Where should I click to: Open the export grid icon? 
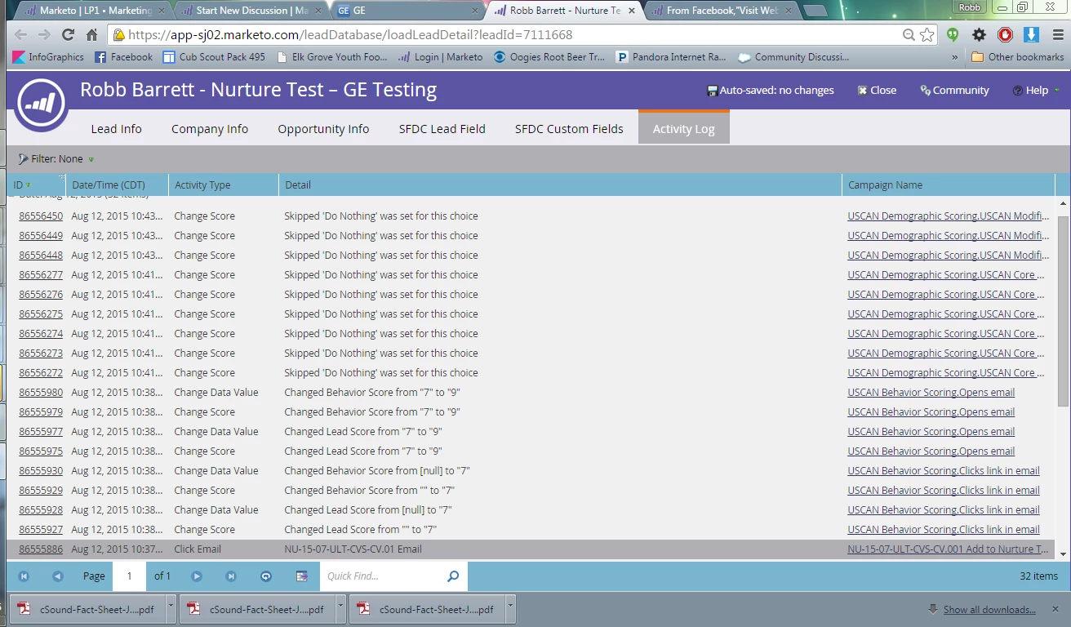(x=301, y=576)
